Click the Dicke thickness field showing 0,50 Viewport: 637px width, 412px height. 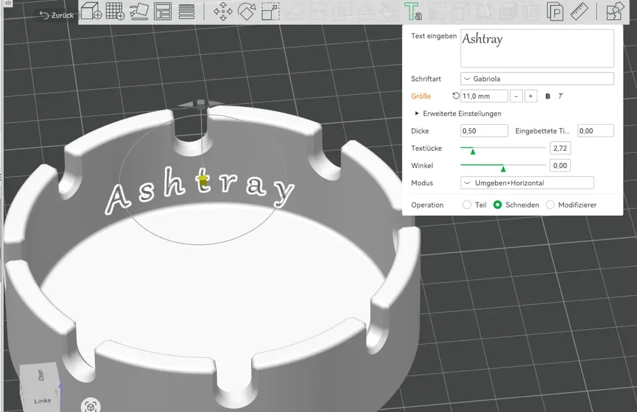tap(484, 131)
